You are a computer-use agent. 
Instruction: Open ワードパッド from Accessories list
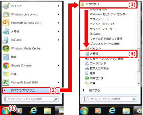[x=98, y=64]
